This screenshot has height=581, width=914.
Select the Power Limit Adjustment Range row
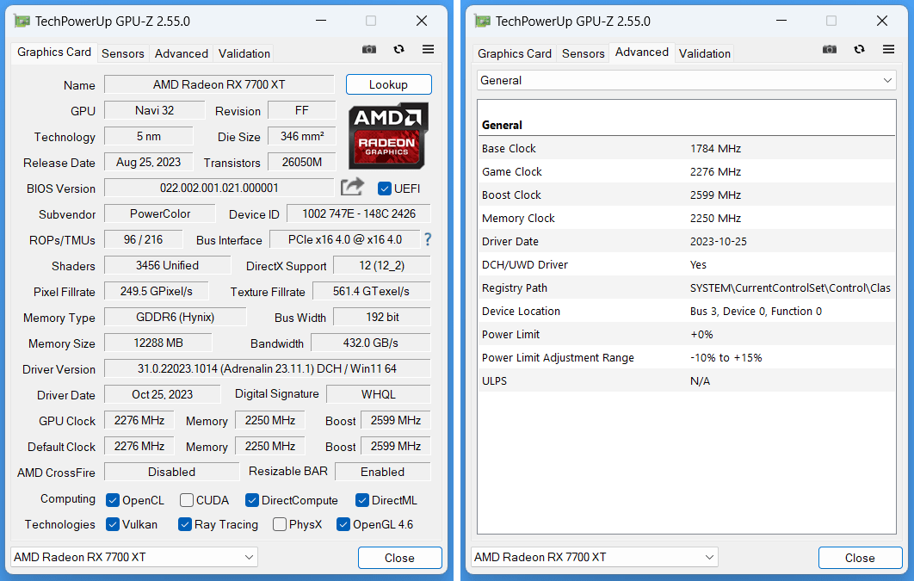(x=686, y=358)
